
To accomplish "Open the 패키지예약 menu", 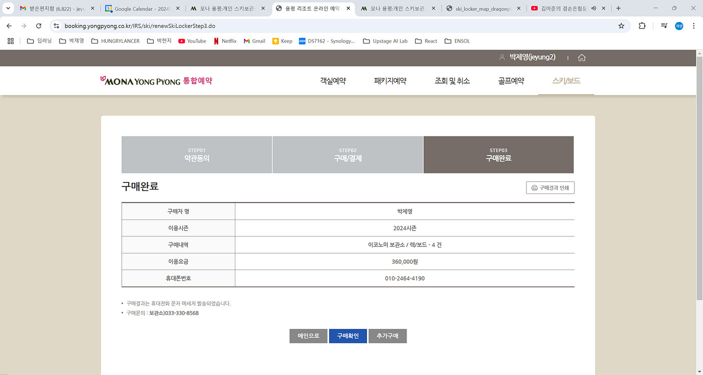I will (x=390, y=80).
